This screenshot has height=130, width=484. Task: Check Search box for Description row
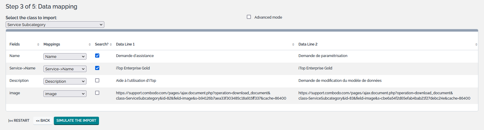point(97,80)
